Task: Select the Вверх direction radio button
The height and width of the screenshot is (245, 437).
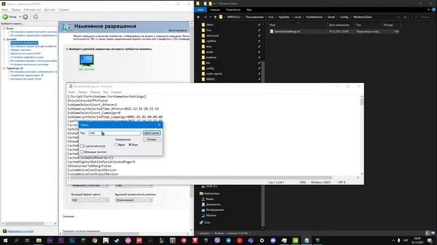Action: [116, 145]
